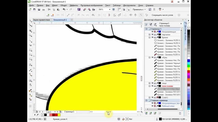Click the Reverse direction icon
Viewport: 218px width, 122px height.
coord(93,15)
